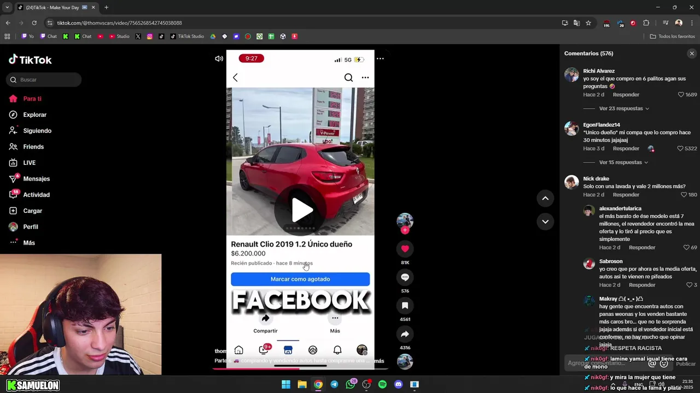
Task: Reload the page
Action: click(x=34, y=23)
